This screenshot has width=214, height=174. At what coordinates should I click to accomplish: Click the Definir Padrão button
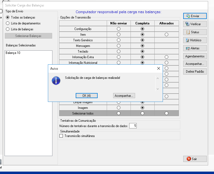point(195,72)
